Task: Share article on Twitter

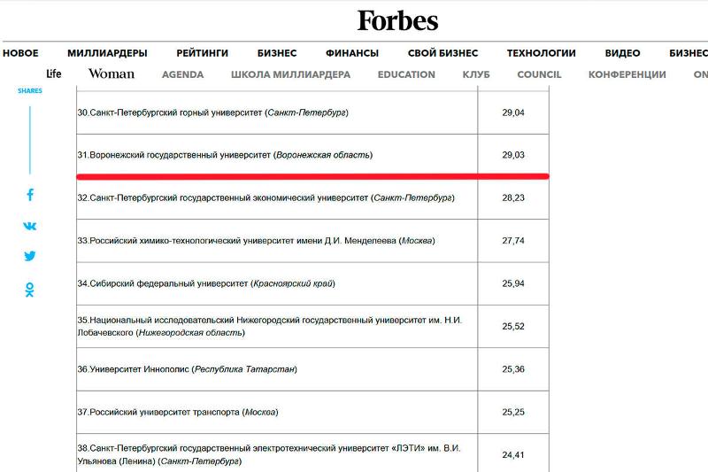Action: point(29,256)
